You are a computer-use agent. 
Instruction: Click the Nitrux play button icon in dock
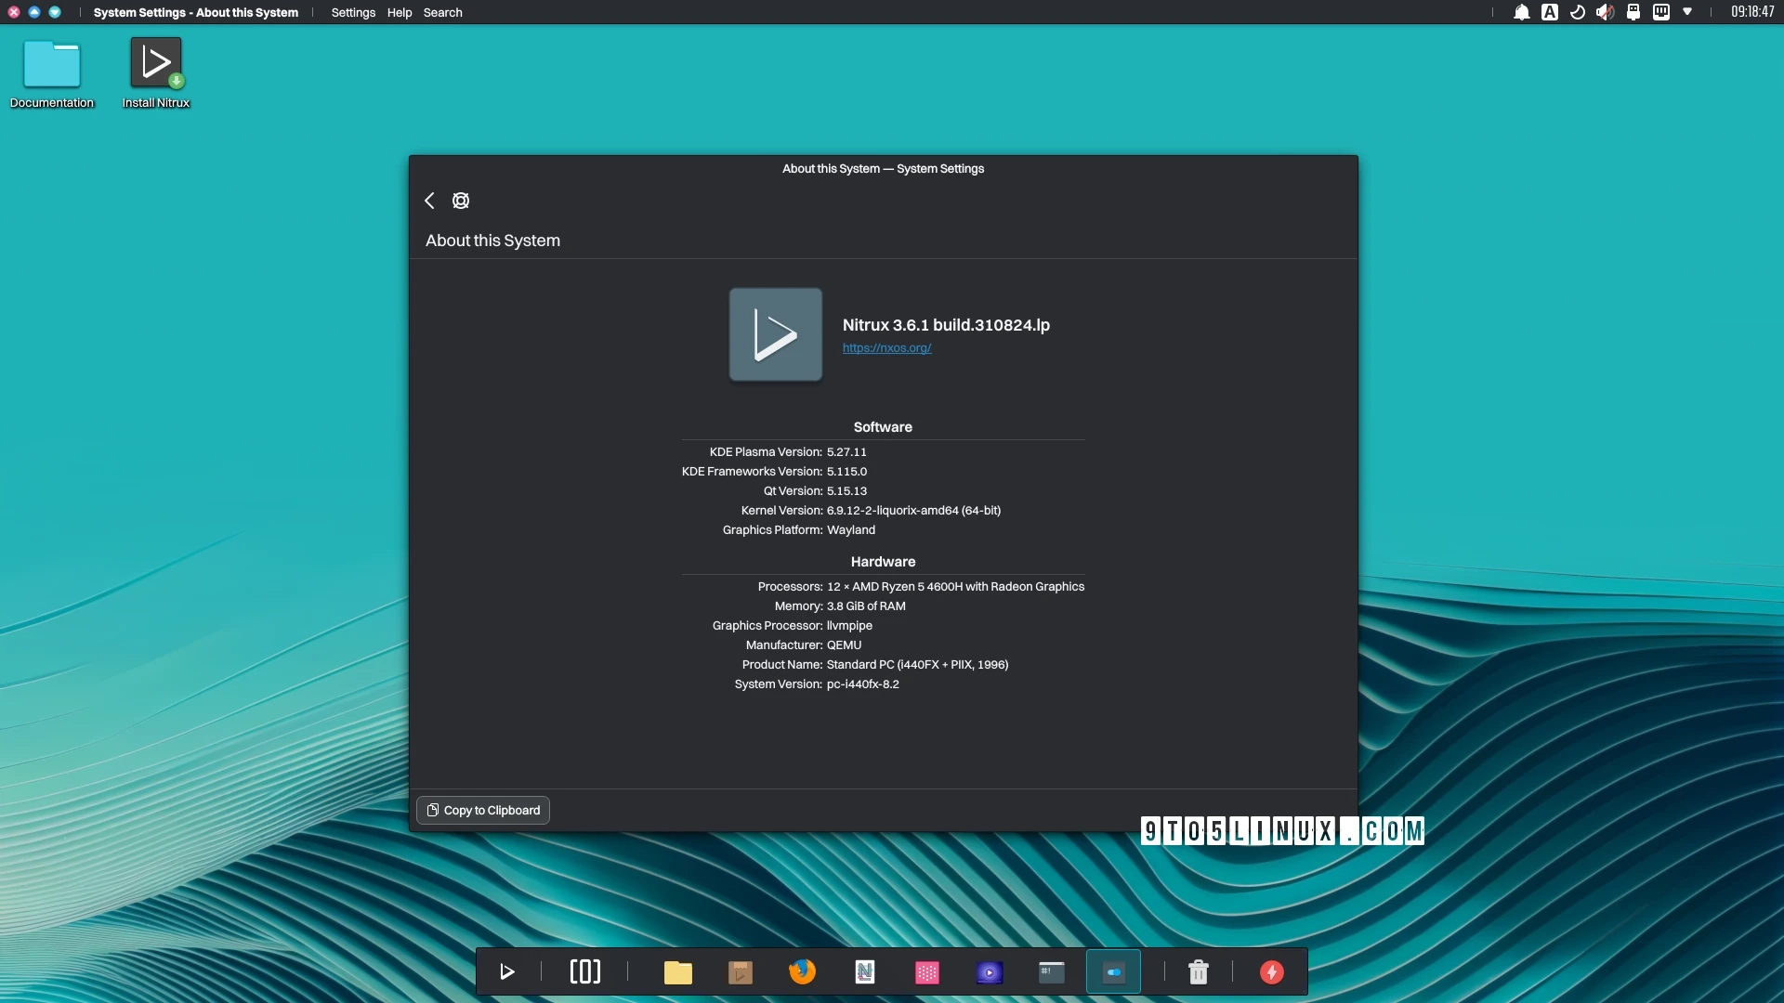[507, 972]
